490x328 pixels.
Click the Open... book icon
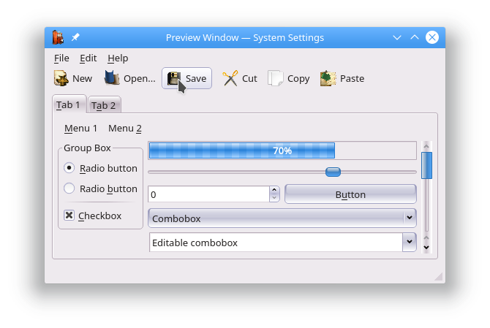[112, 78]
